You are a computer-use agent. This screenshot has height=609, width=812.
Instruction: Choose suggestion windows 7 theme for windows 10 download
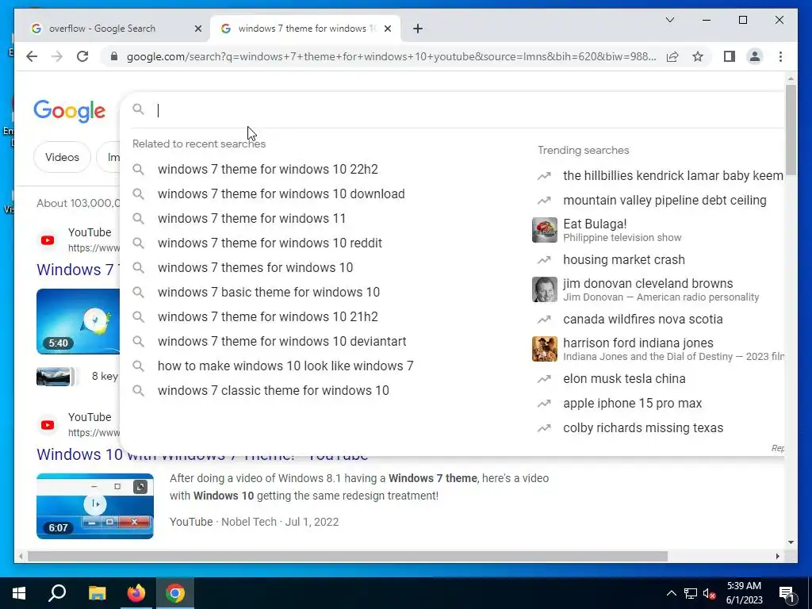tap(282, 193)
